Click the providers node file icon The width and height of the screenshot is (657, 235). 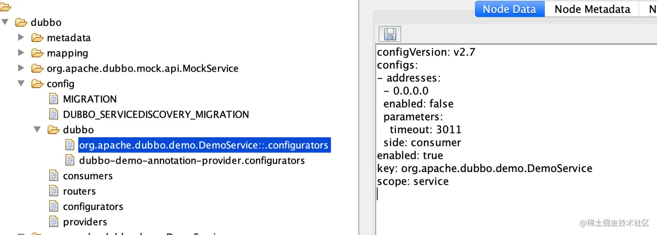click(x=53, y=222)
